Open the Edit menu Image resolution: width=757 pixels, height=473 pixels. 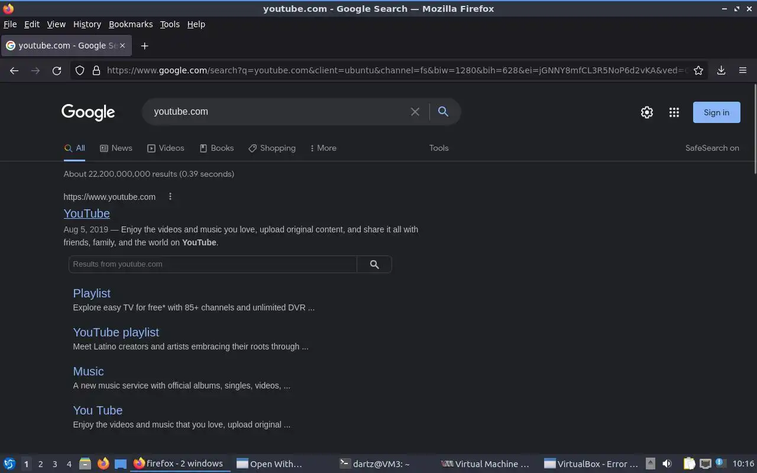(x=32, y=24)
